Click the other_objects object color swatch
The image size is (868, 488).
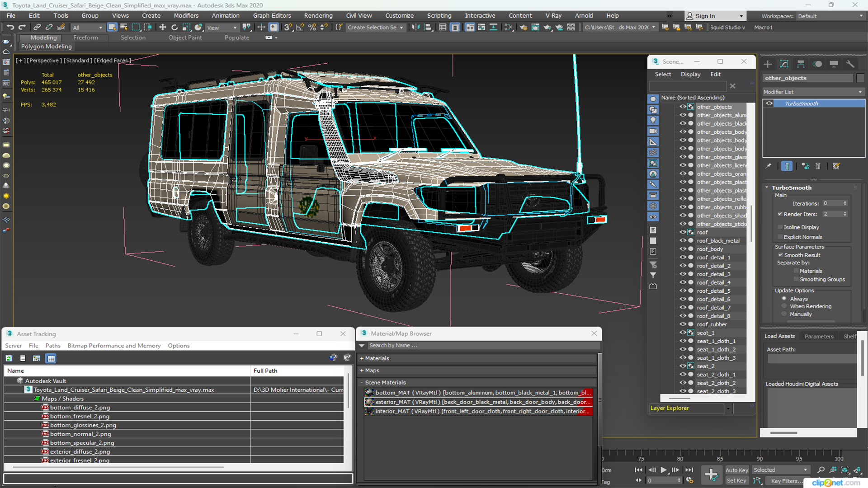860,78
